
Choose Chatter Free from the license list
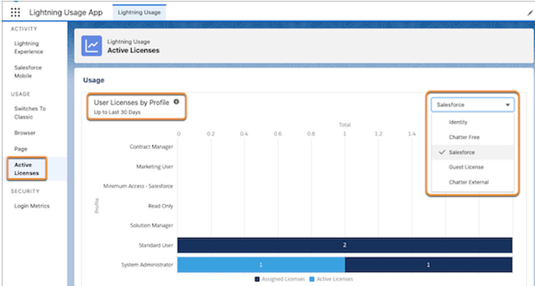(x=473, y=137)
